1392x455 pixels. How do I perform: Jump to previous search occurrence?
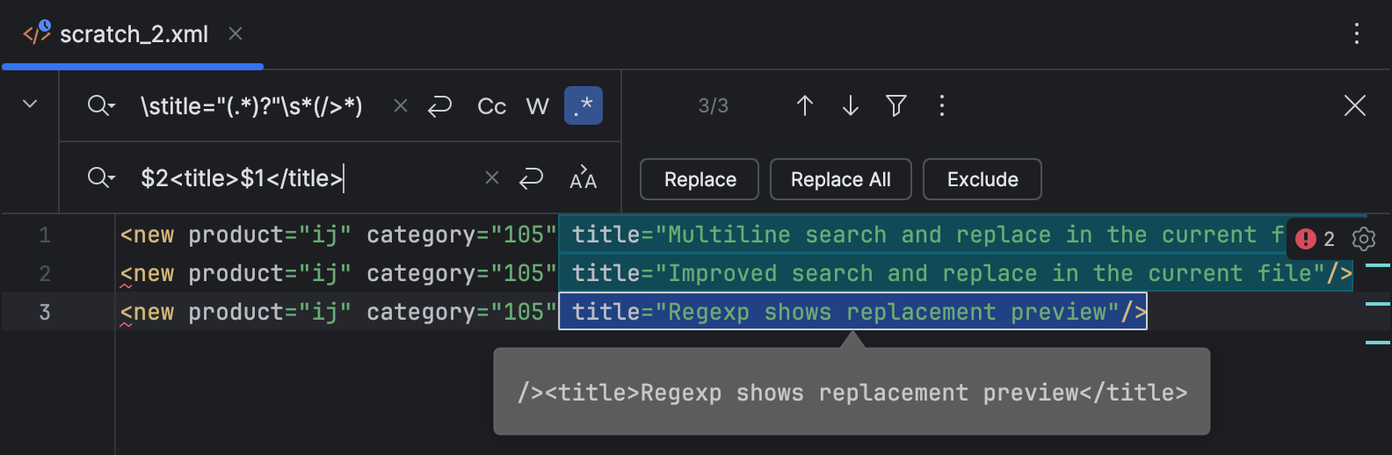tap(804, 106)
